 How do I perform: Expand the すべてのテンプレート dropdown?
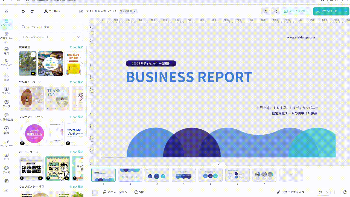click(51, 37)
